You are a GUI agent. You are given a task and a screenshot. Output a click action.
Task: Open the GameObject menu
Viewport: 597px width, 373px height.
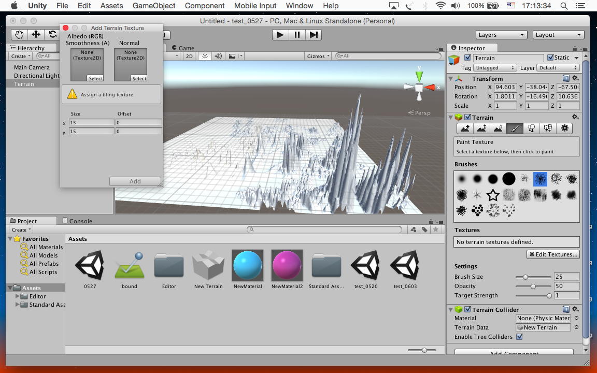tap(154, 6)
